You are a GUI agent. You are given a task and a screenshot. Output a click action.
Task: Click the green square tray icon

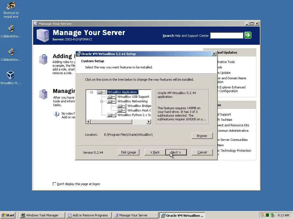[268, 215]
